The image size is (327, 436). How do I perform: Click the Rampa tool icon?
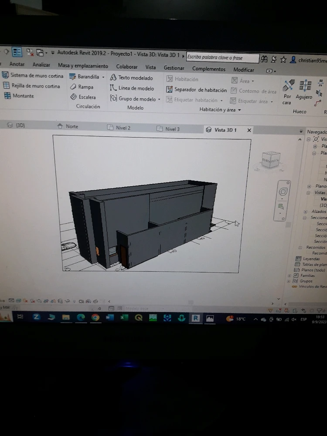click(74, 87)
